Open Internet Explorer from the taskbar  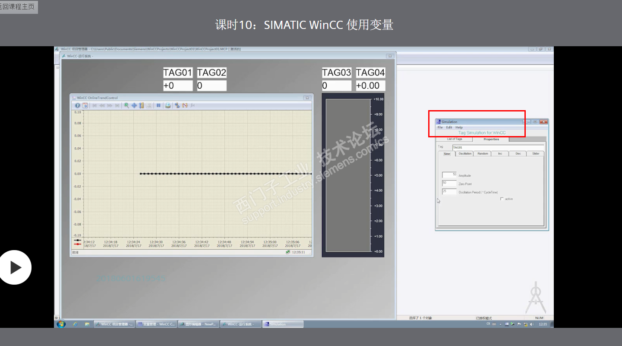(x=76, y=324)
